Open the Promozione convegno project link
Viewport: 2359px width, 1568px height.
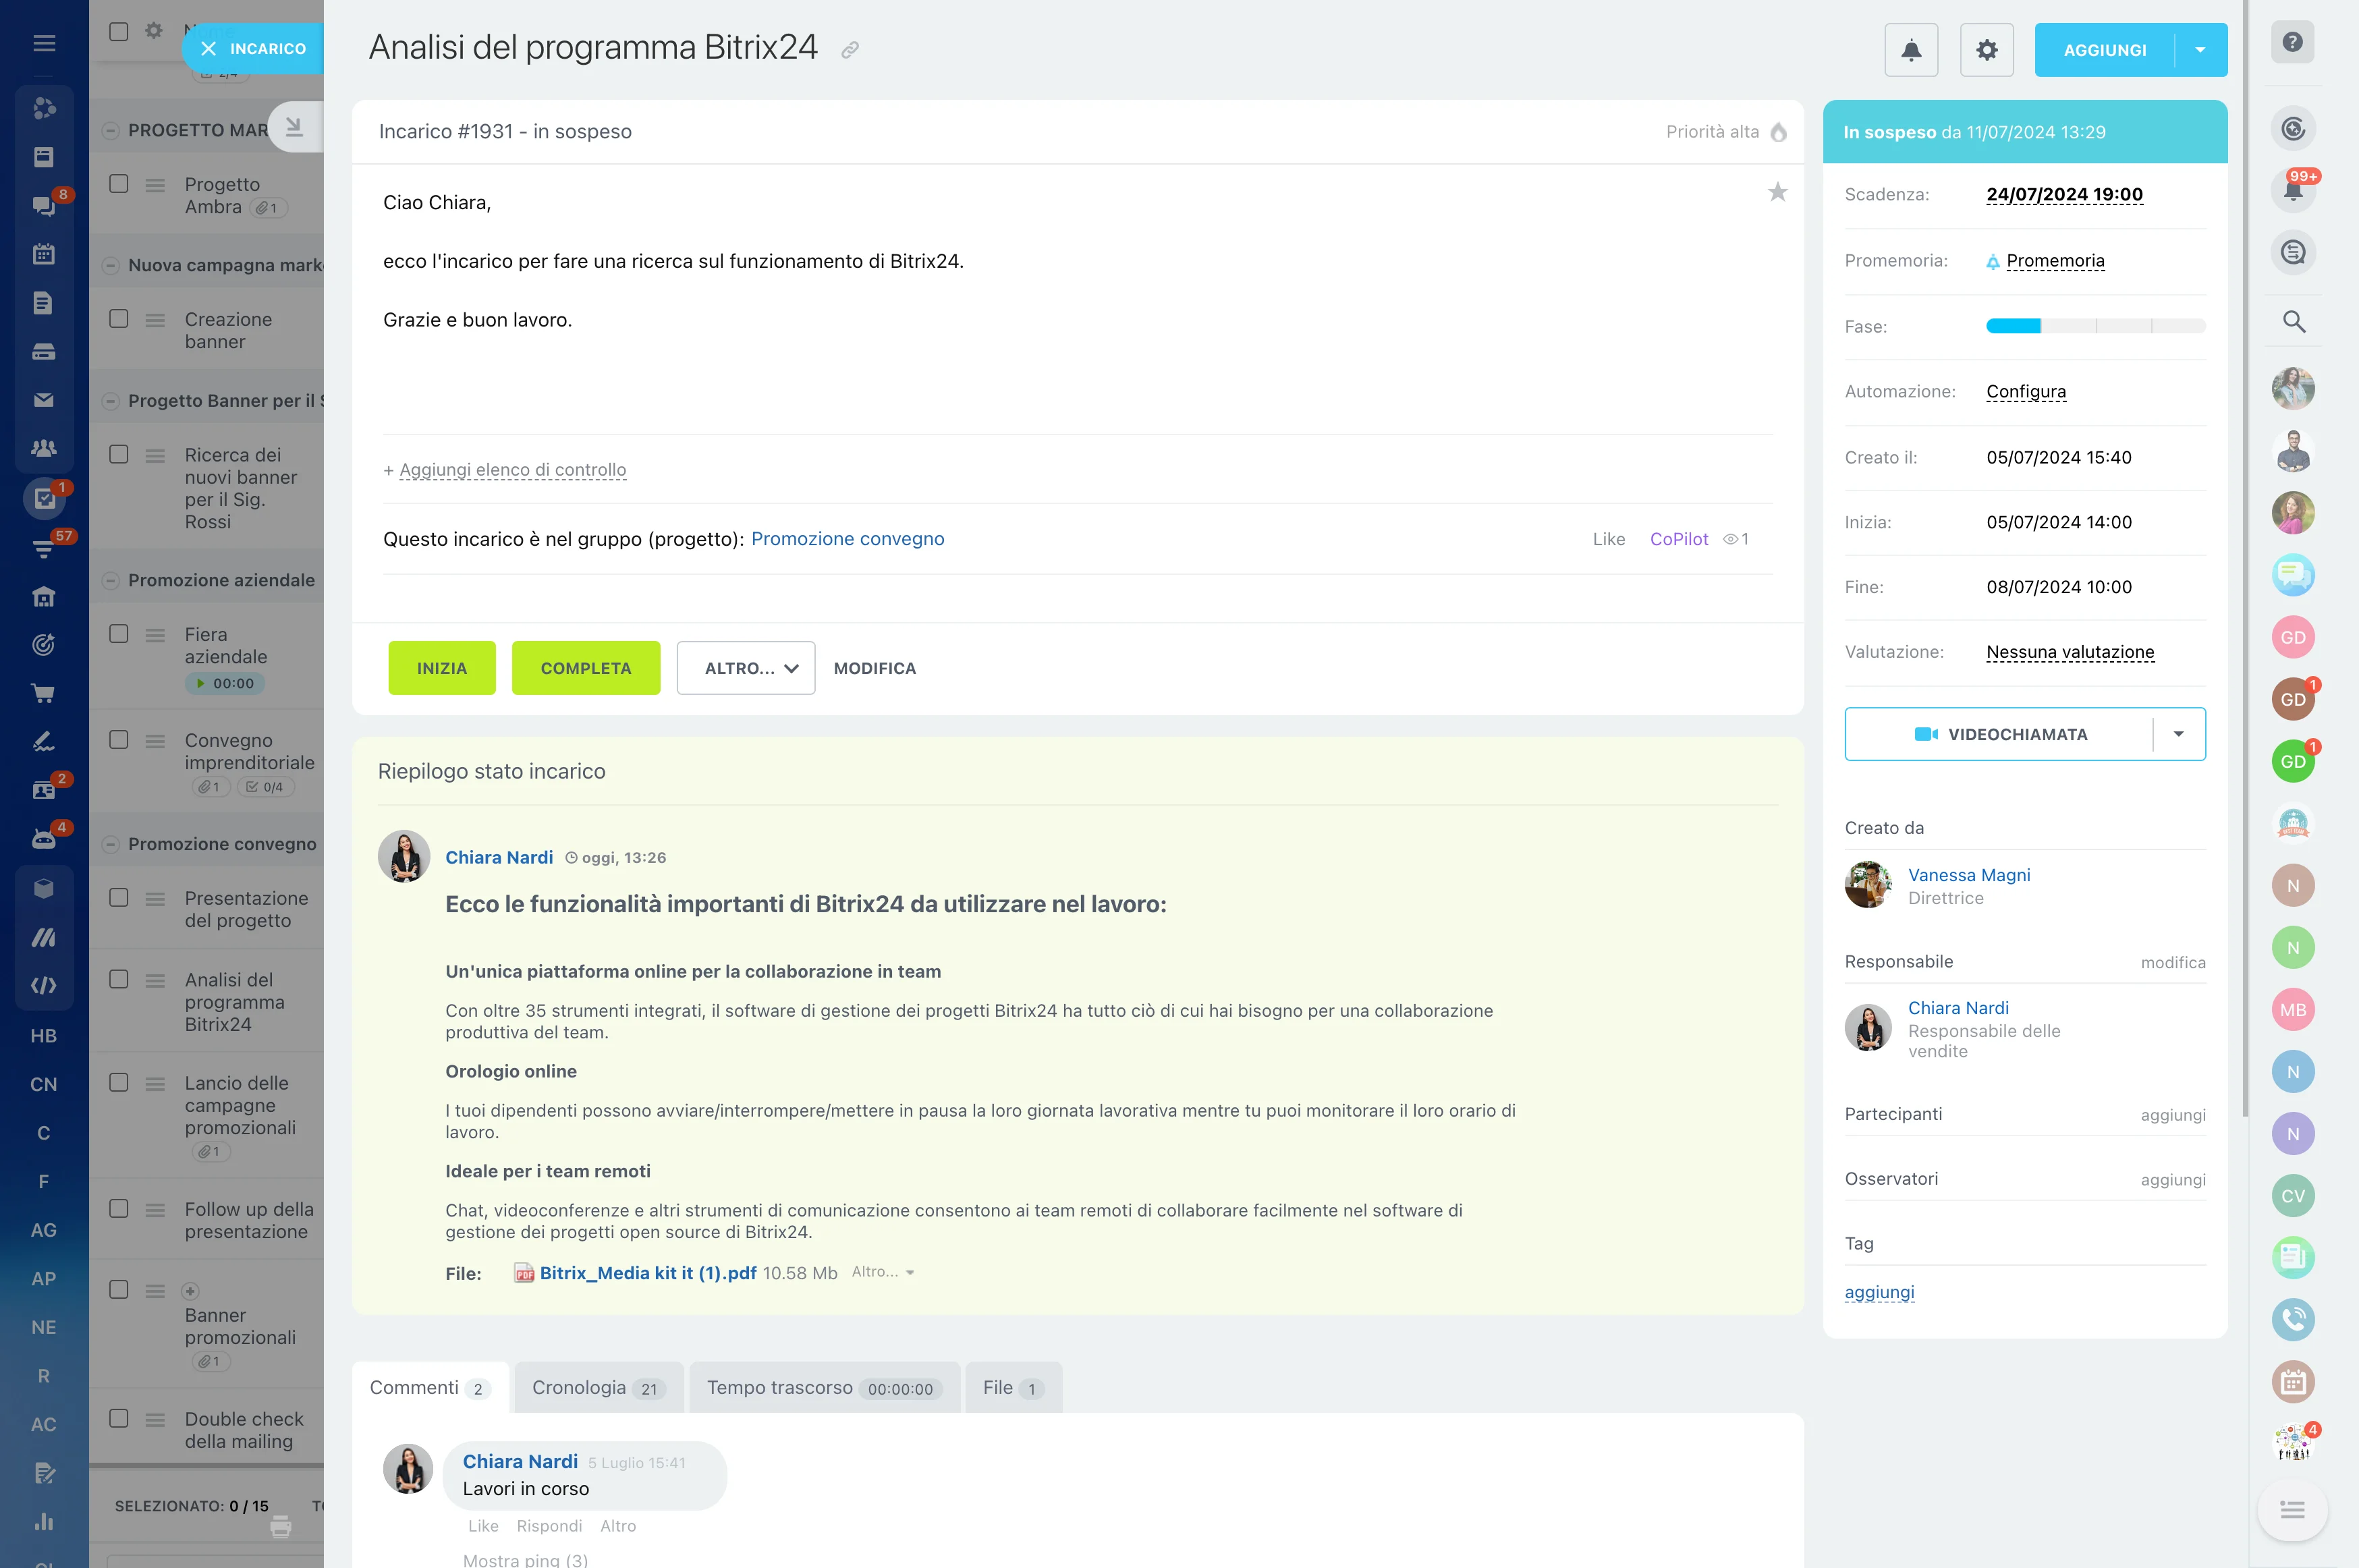(x=847, y=538)
